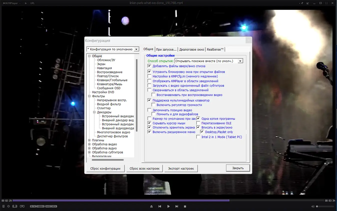Open the playlist icon in control bar

click(3, 206)
